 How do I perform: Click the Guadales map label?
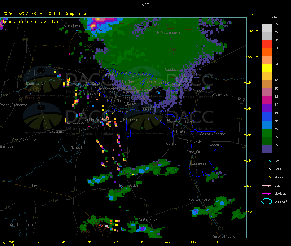173,70
